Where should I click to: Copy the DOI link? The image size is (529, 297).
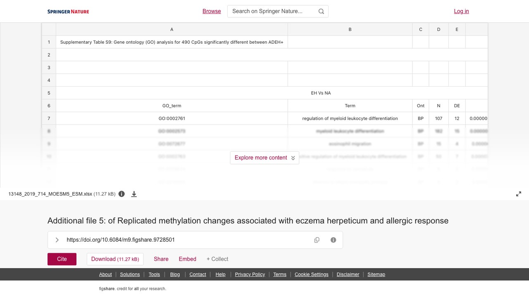tap(317, 240)
